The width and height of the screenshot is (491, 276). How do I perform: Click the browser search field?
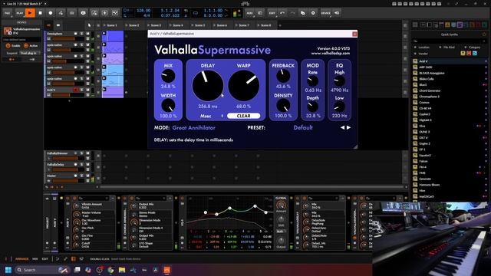tap(449, 41)
